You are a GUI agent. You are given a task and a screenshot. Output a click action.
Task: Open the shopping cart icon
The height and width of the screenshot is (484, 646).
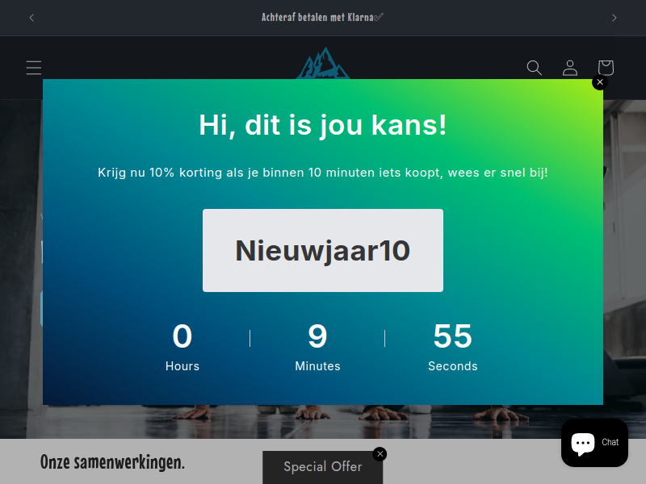pyautogui.click(x=606, y=68)
